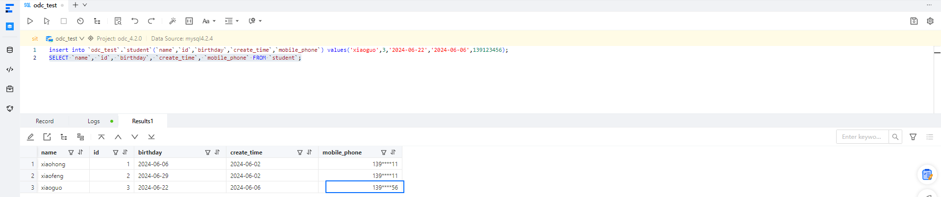Stop execution with the square icon
941x197 pixels.
pyautogui.click(x=64, y=21)
